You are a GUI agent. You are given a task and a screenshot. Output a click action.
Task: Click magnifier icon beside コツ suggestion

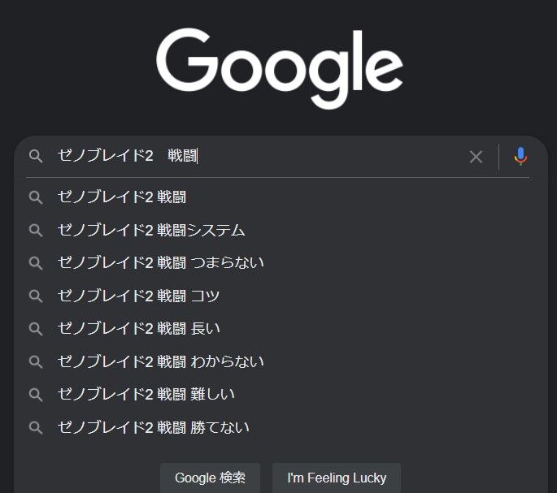tap(36, 296)
